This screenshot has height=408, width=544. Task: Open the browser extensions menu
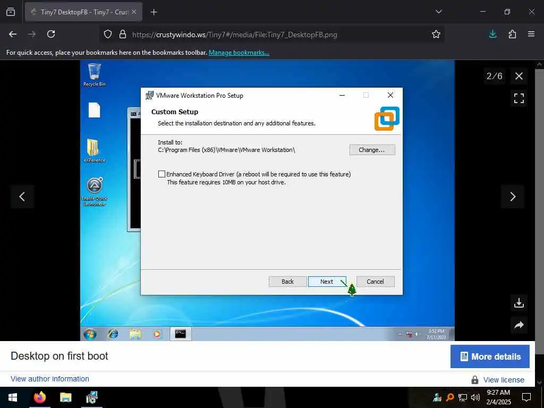[x=512, y=34]
